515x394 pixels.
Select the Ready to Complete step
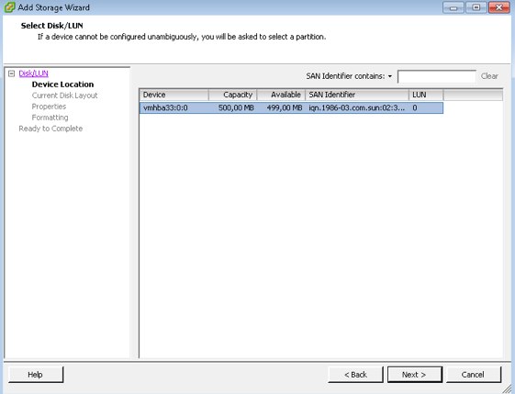pyautogui.click(x=50, y=129)
